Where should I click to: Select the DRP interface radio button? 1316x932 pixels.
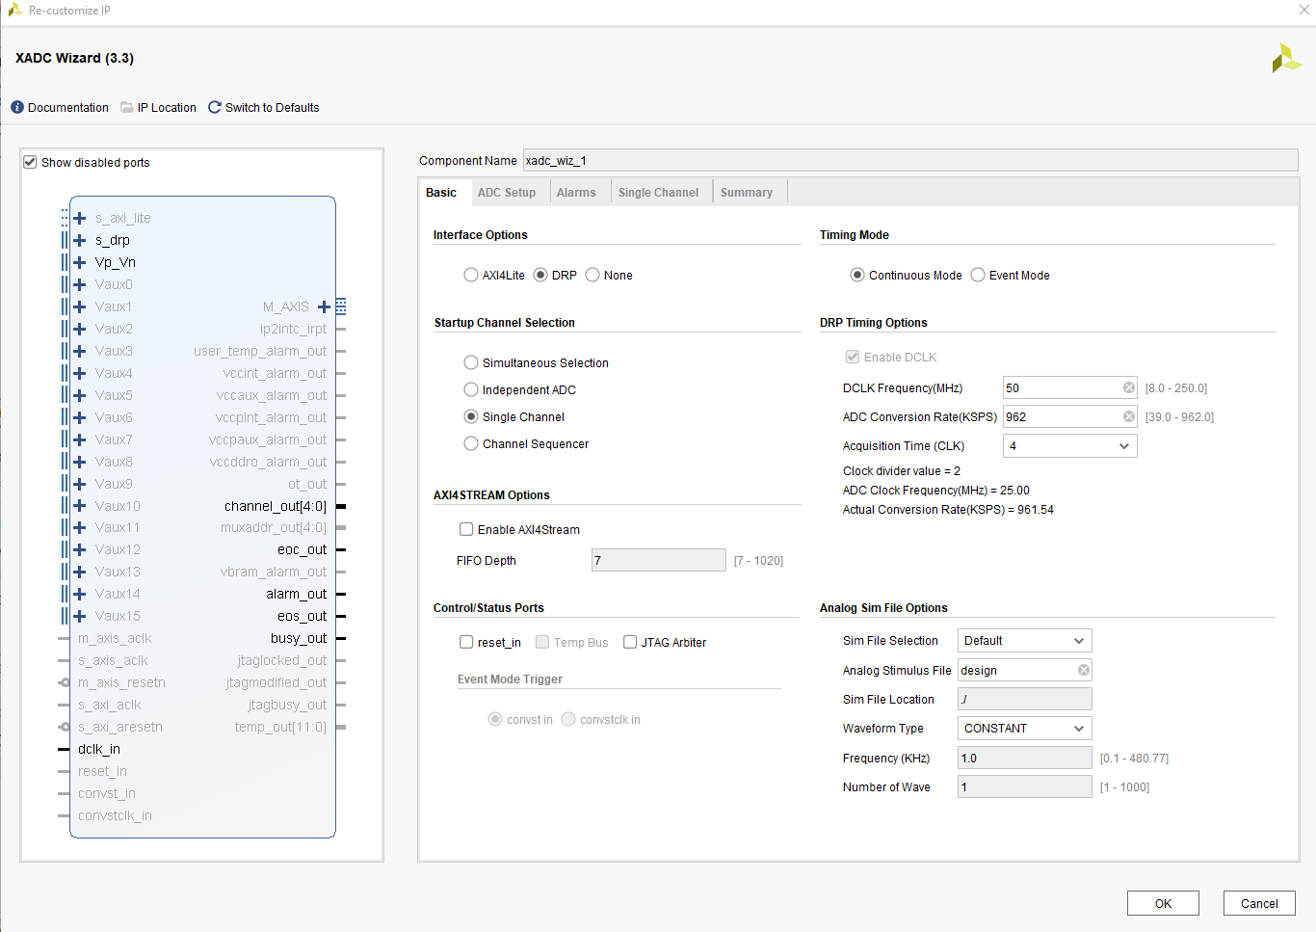click(x=540, y=275)
